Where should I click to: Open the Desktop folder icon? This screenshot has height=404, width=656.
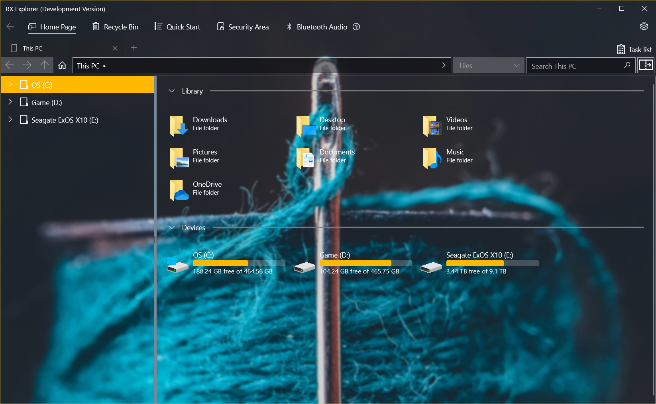(x=306, y=126)
